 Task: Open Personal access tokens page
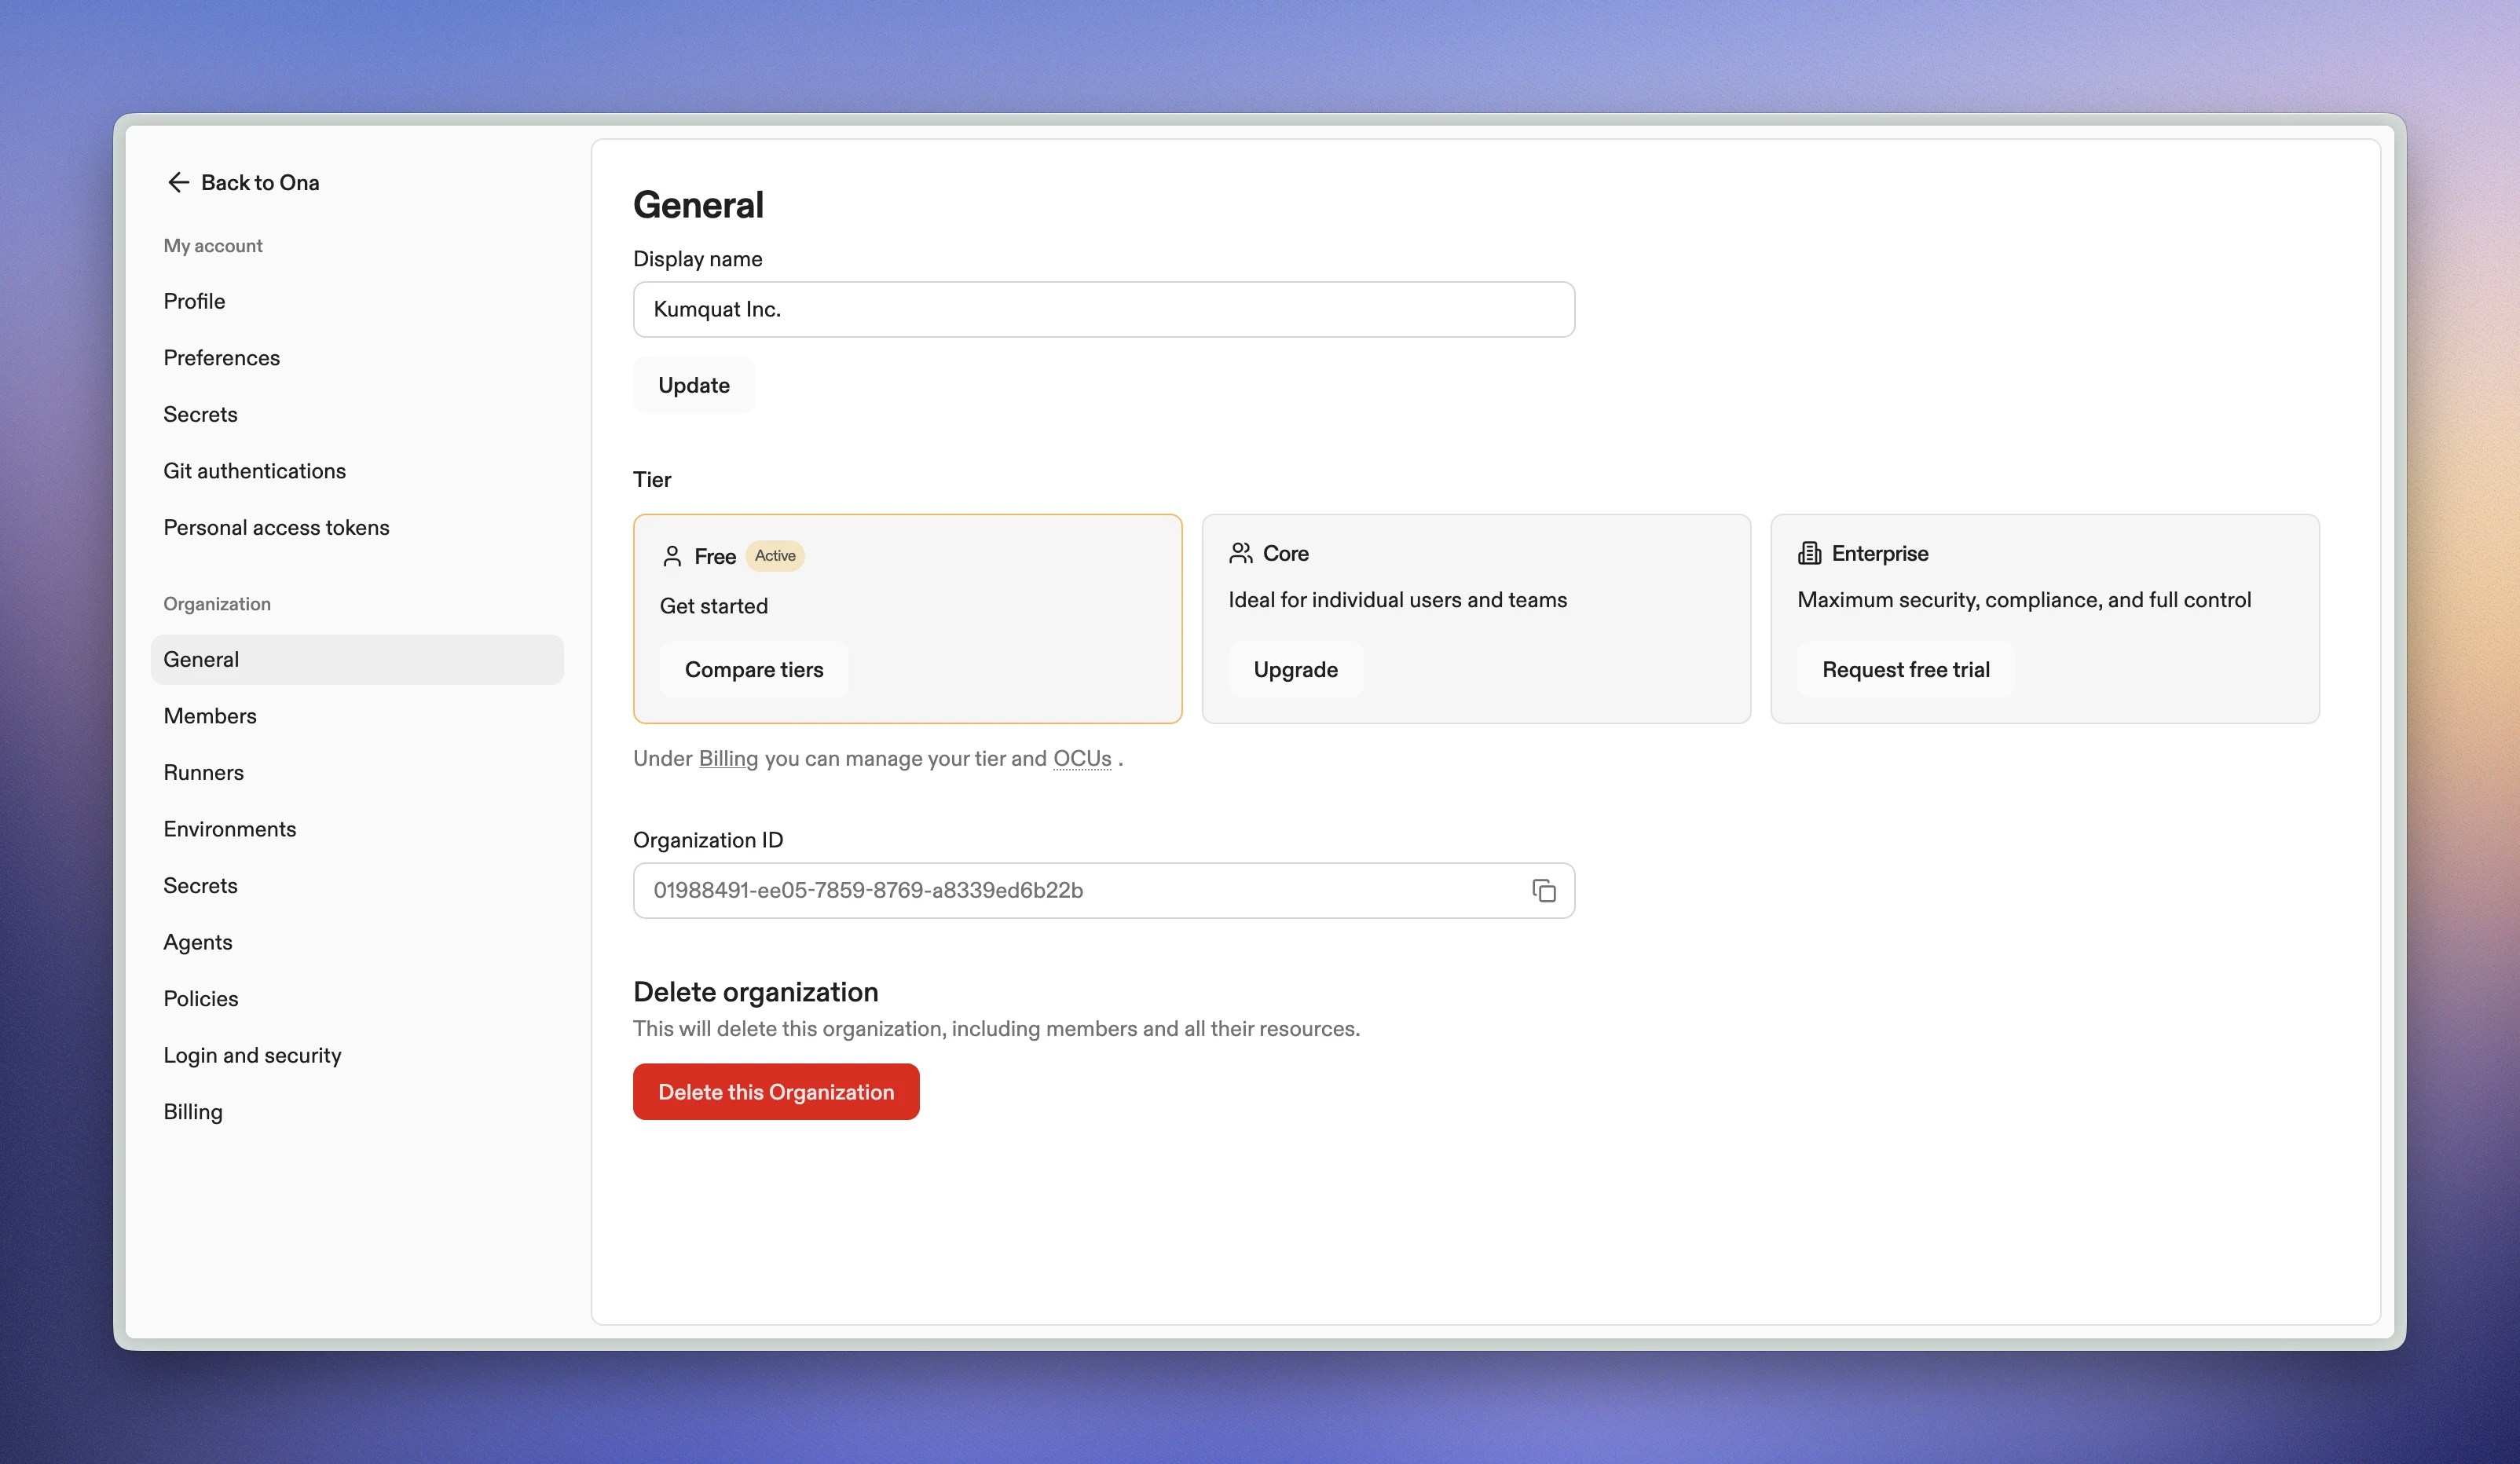[276, 527]
